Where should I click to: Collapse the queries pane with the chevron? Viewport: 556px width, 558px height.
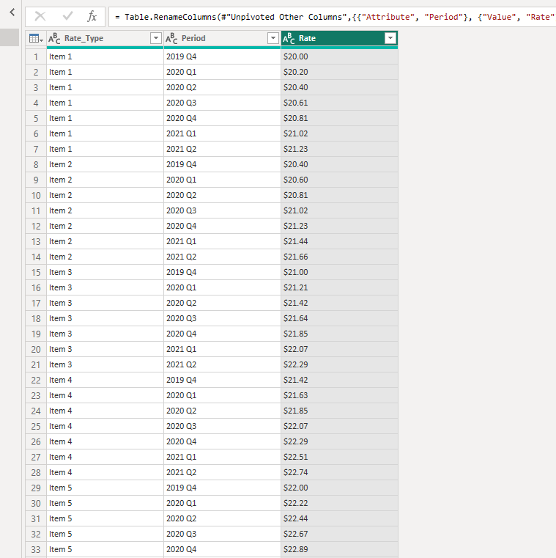[x=12, y=12]
